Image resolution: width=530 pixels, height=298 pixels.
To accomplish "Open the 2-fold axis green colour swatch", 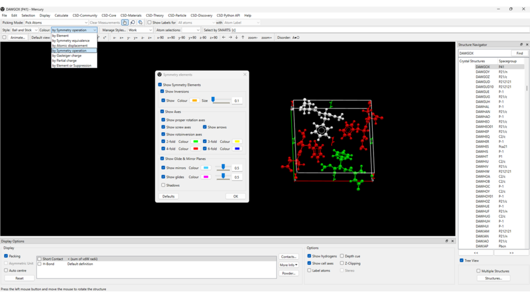I will click(x=196, y=141).
